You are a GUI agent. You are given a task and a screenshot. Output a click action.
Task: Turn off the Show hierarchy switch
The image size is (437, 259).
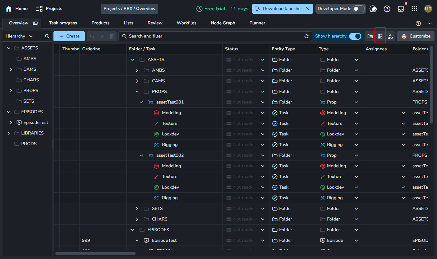[355, 36]
